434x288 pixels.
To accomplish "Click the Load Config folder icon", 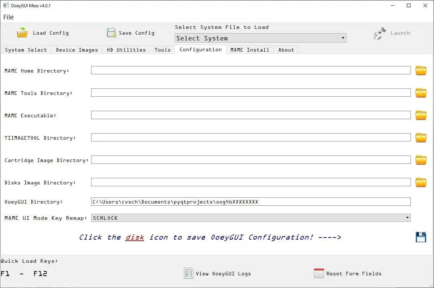I will point(22,33).
